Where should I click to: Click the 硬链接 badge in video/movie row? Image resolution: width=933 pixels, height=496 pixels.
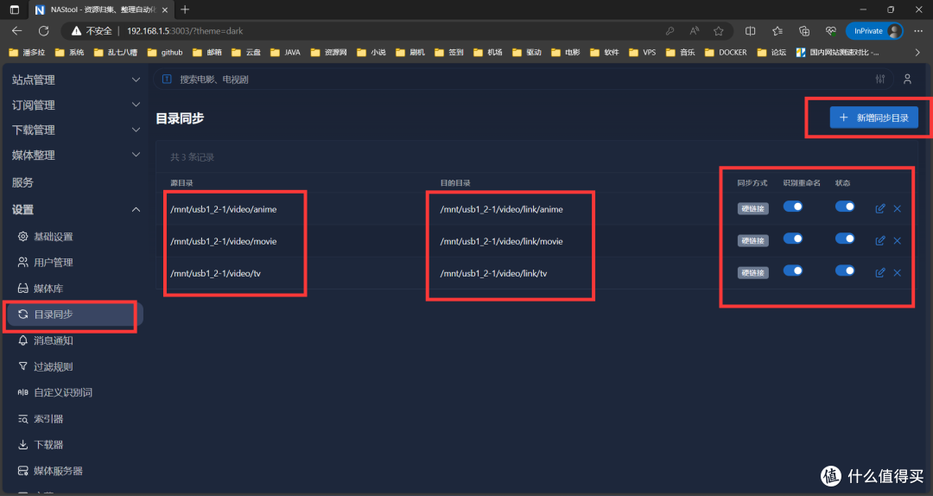click(752, 240)
